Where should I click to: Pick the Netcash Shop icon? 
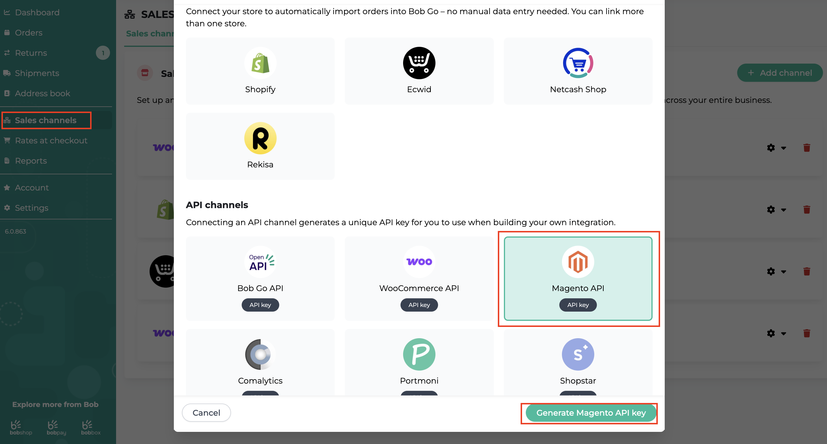click(578, 63)
